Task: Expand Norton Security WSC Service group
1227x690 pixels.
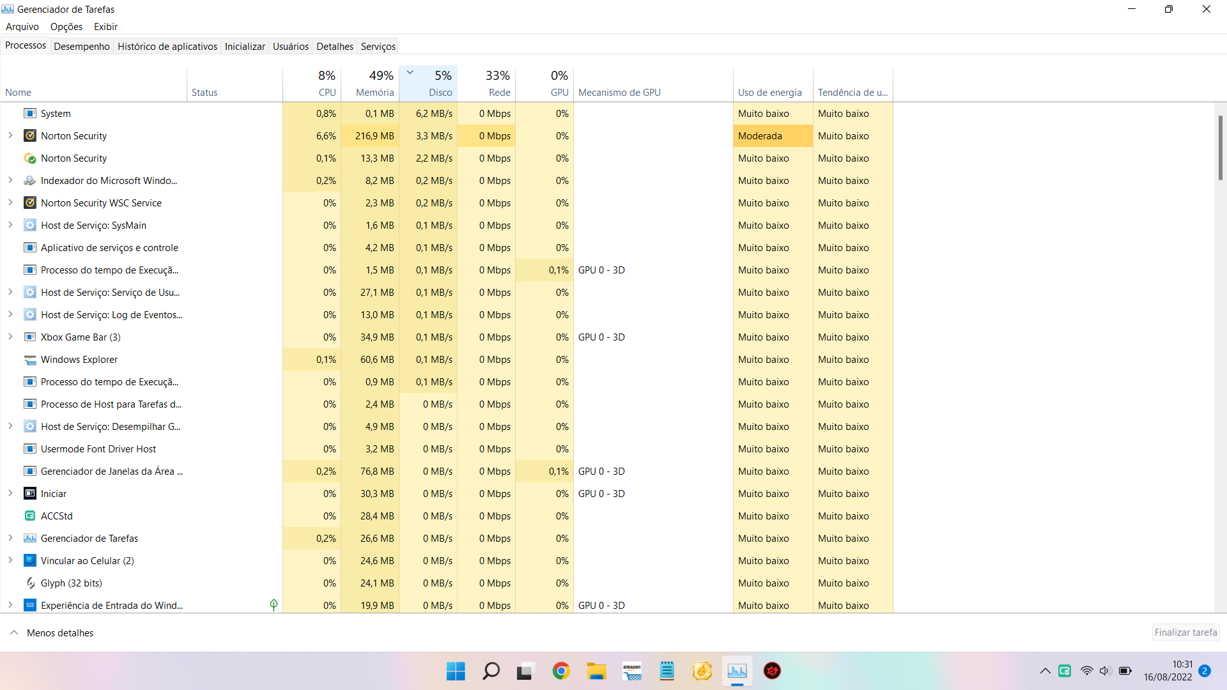Action: 10,203
